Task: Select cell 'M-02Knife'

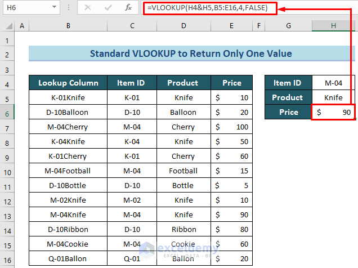Action: click(x=68, y=200)
